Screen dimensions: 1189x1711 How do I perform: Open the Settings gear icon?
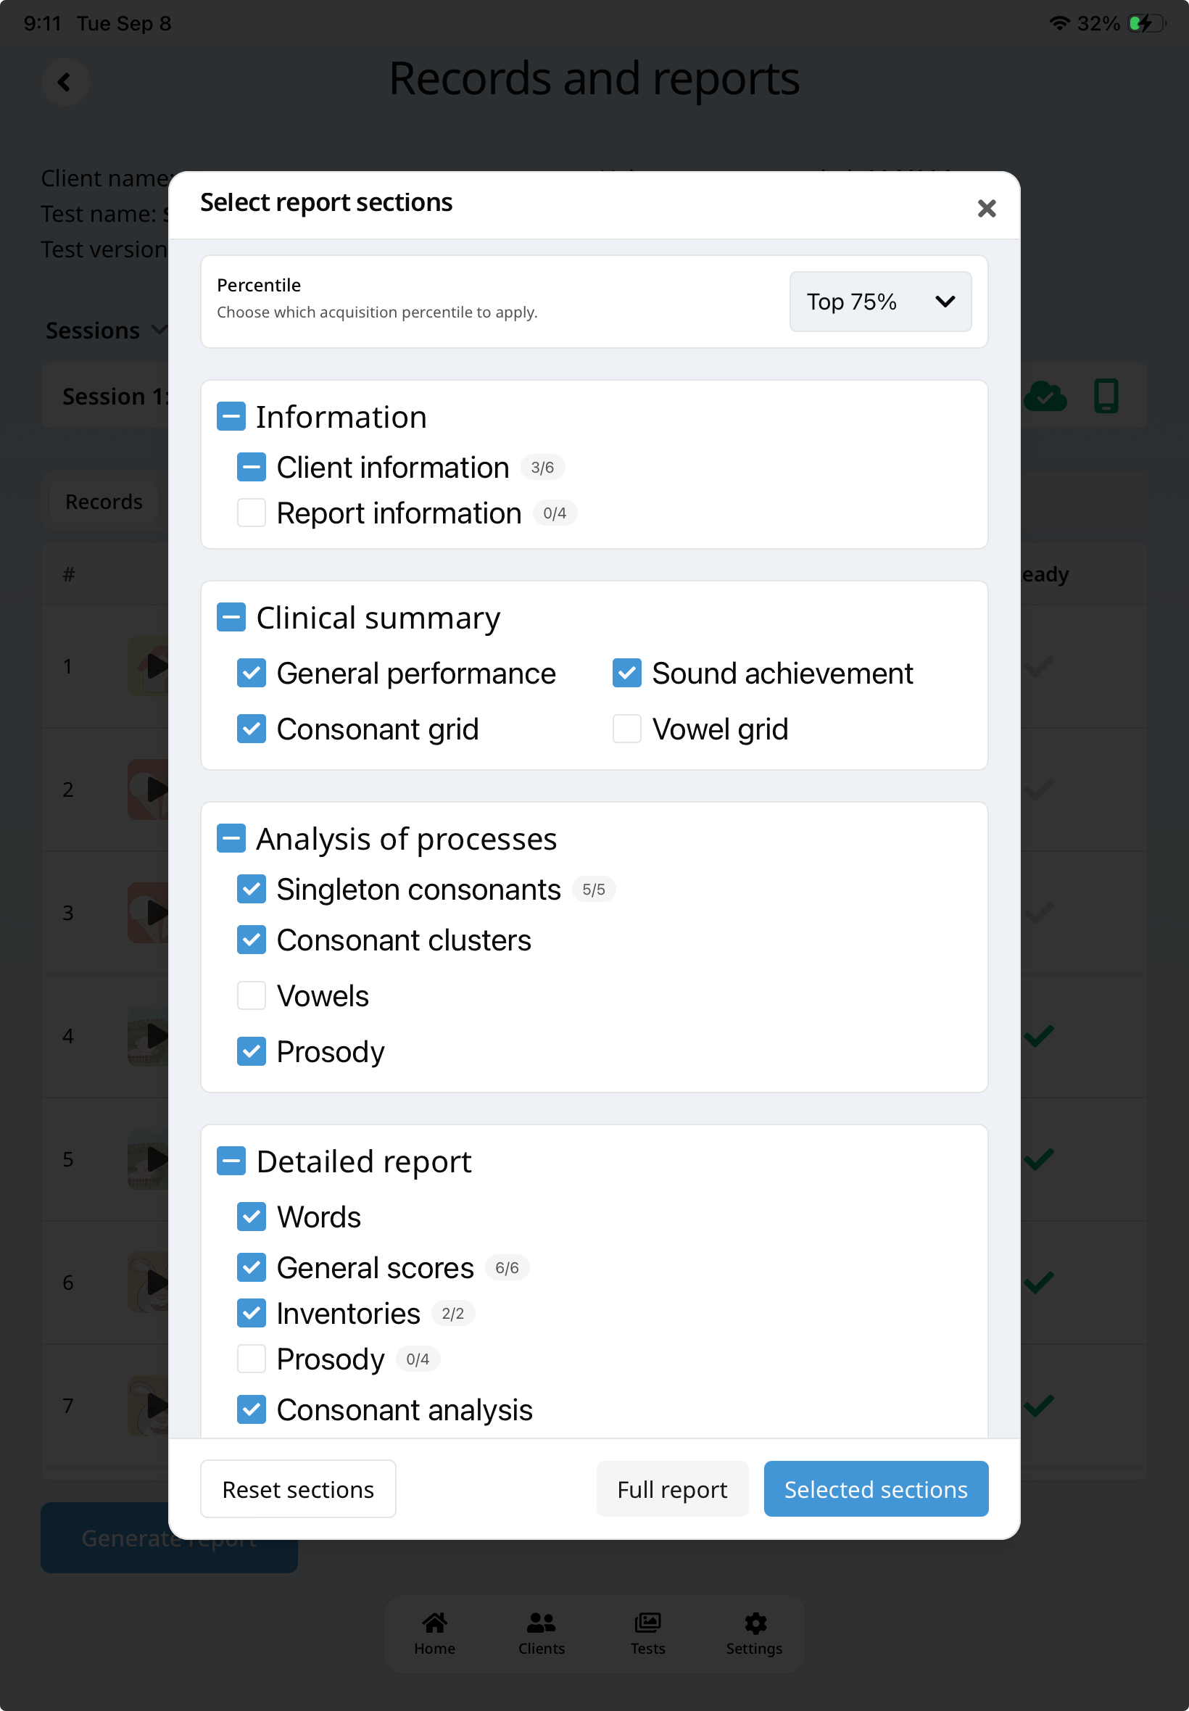pyautogui.click(x=755, y=1623)
